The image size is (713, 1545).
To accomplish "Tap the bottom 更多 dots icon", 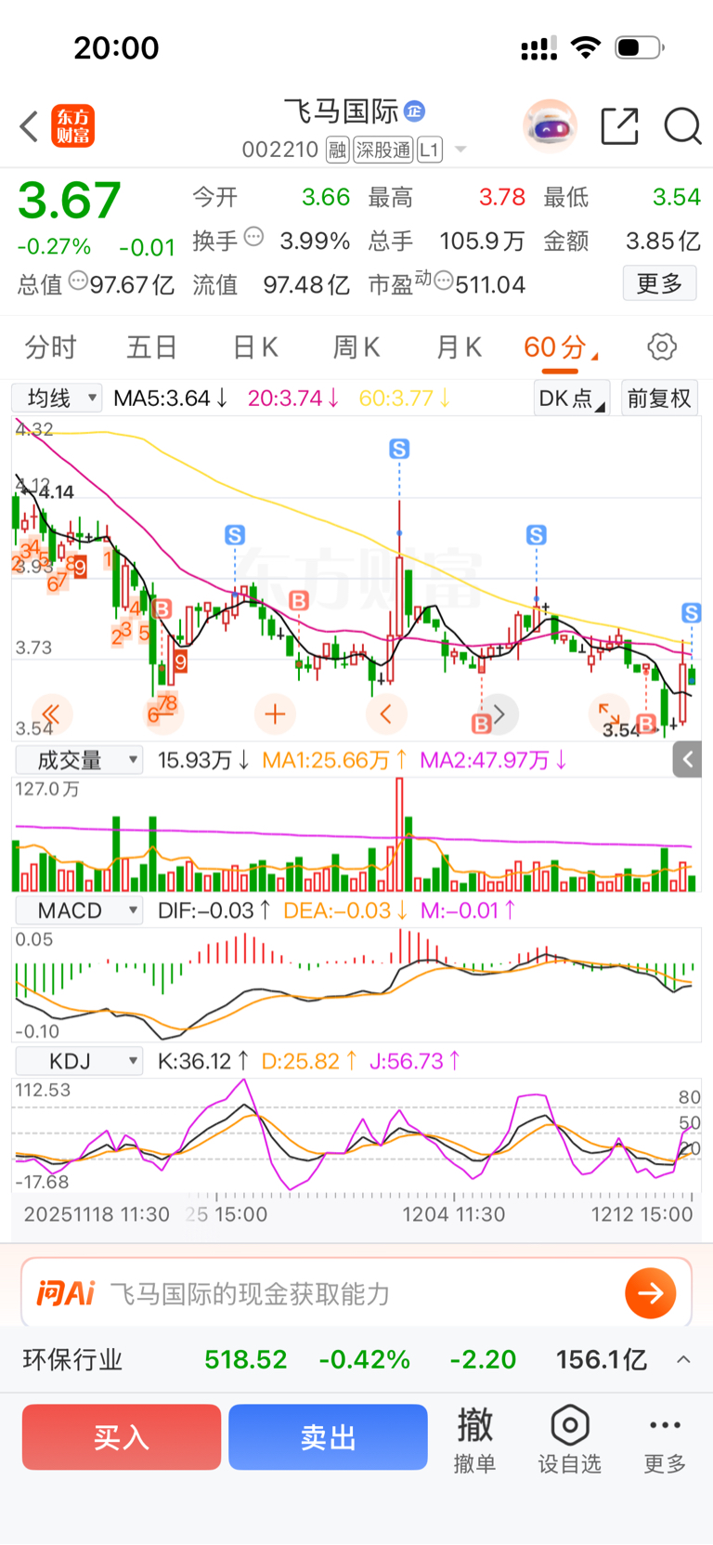I will pos(666,1439).
